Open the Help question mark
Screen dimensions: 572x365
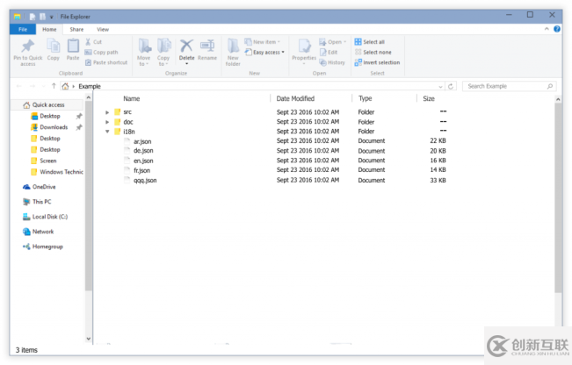point(557,29)
